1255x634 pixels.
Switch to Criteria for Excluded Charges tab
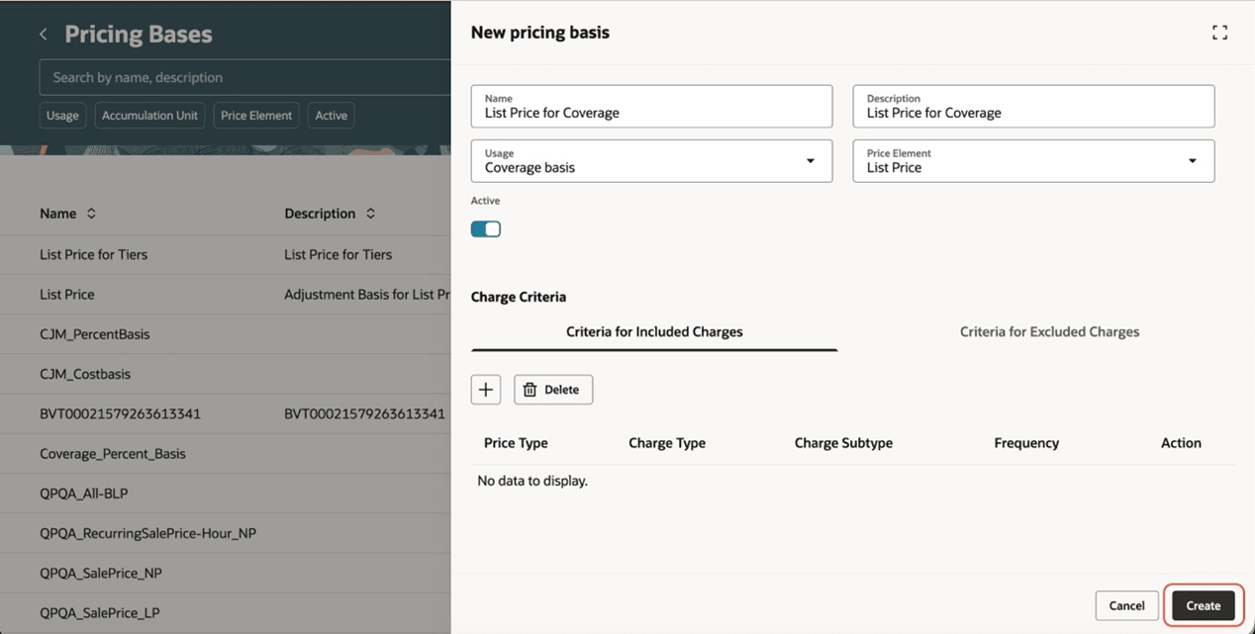1049,332
